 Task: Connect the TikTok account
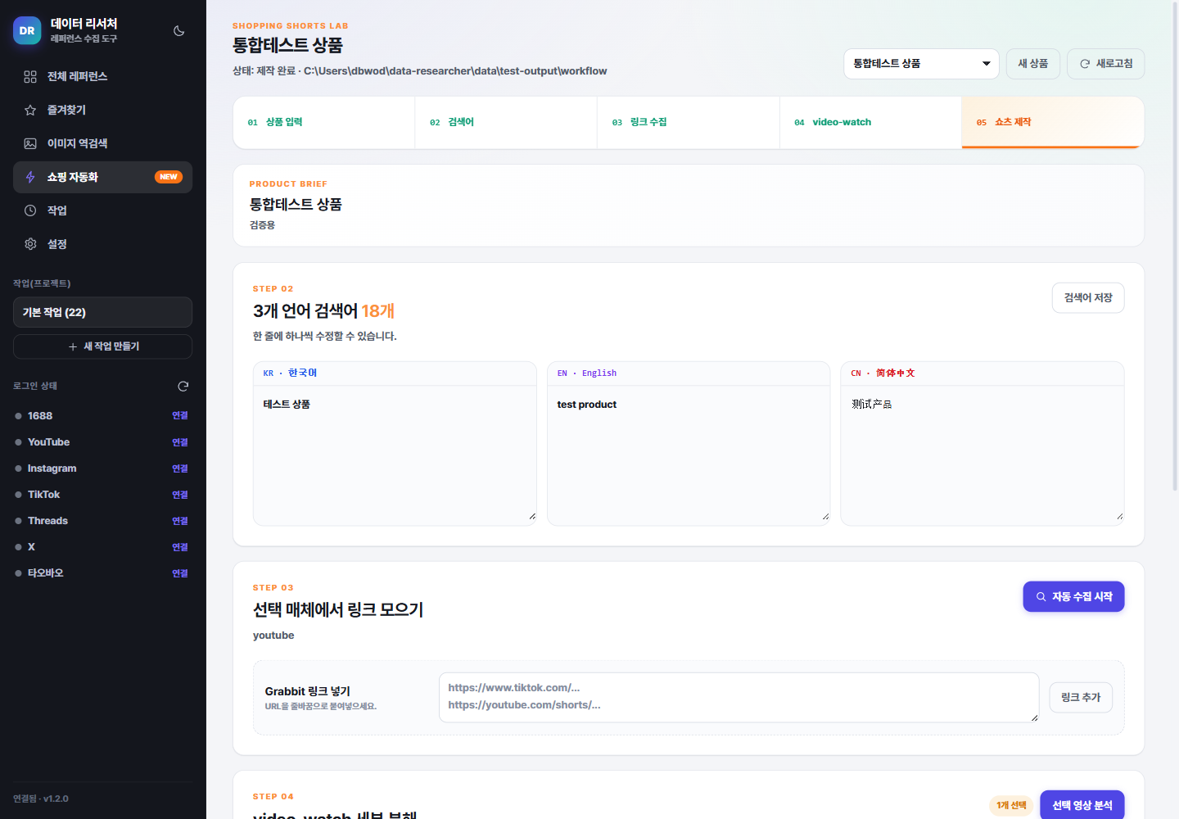click(x=180, y=495)
